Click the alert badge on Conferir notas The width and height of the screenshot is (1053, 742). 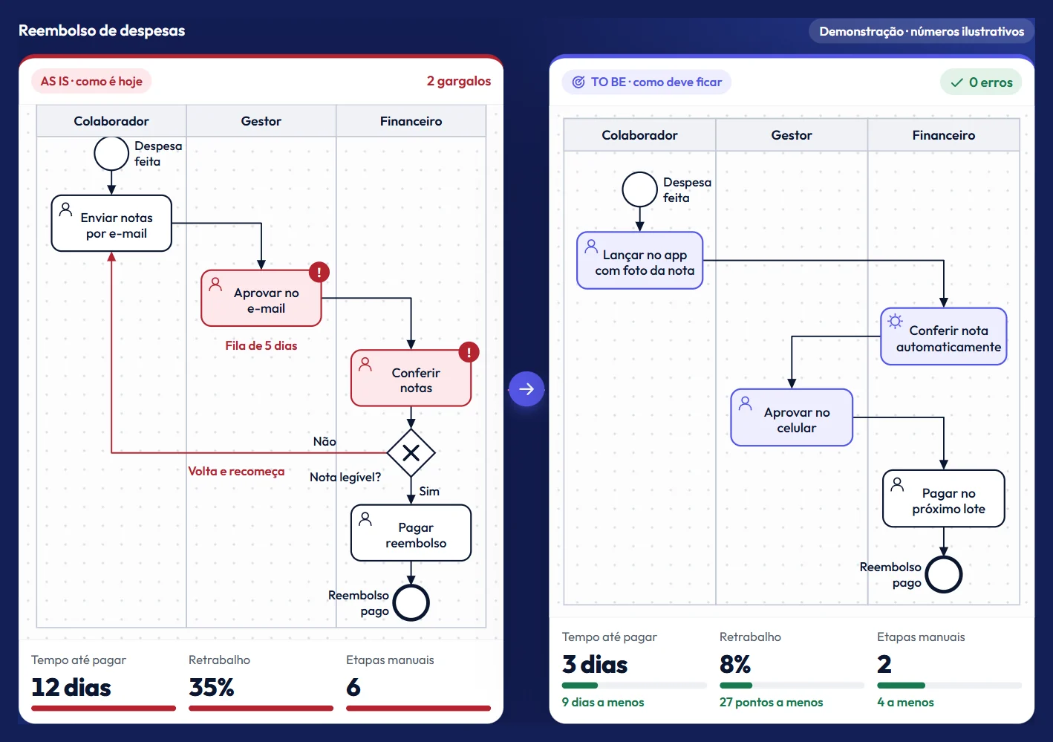pos(469,352)
